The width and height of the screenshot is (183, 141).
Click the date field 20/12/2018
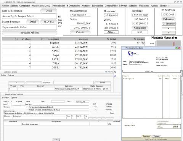click(169, 15)
